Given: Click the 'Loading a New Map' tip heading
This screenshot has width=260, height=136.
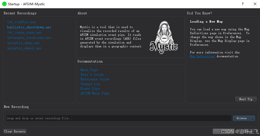Looking at the screenshot, I should tap(206, 21).
